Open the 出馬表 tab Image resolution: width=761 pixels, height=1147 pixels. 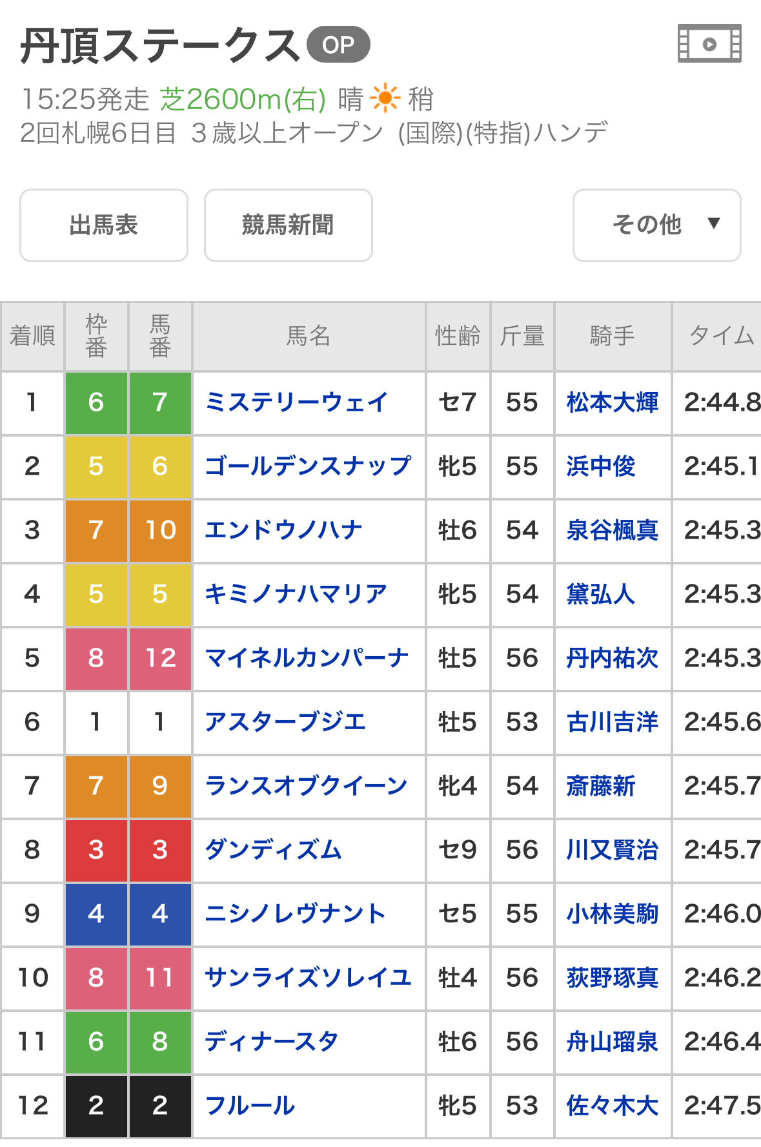coord(104,225)
